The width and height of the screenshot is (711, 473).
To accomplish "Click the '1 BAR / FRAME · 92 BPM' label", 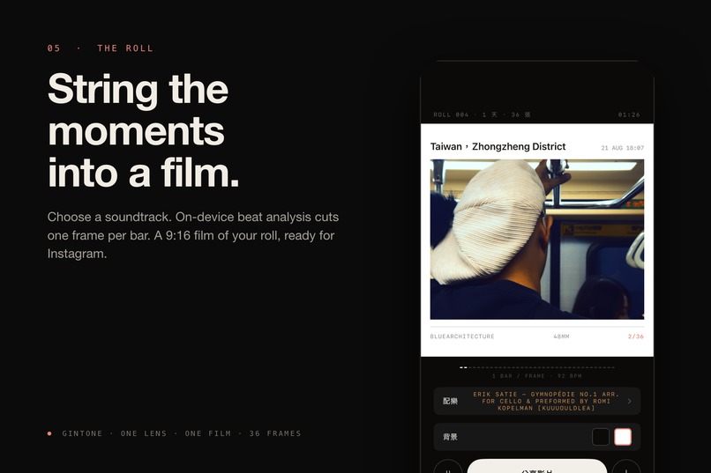I will [537, 376].
